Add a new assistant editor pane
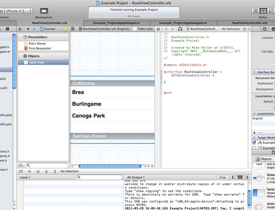This screenshot has width=275, height=210. [x=244, y=29]
